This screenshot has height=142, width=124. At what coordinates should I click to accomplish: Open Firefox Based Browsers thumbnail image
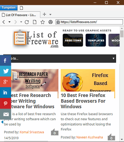88,80
